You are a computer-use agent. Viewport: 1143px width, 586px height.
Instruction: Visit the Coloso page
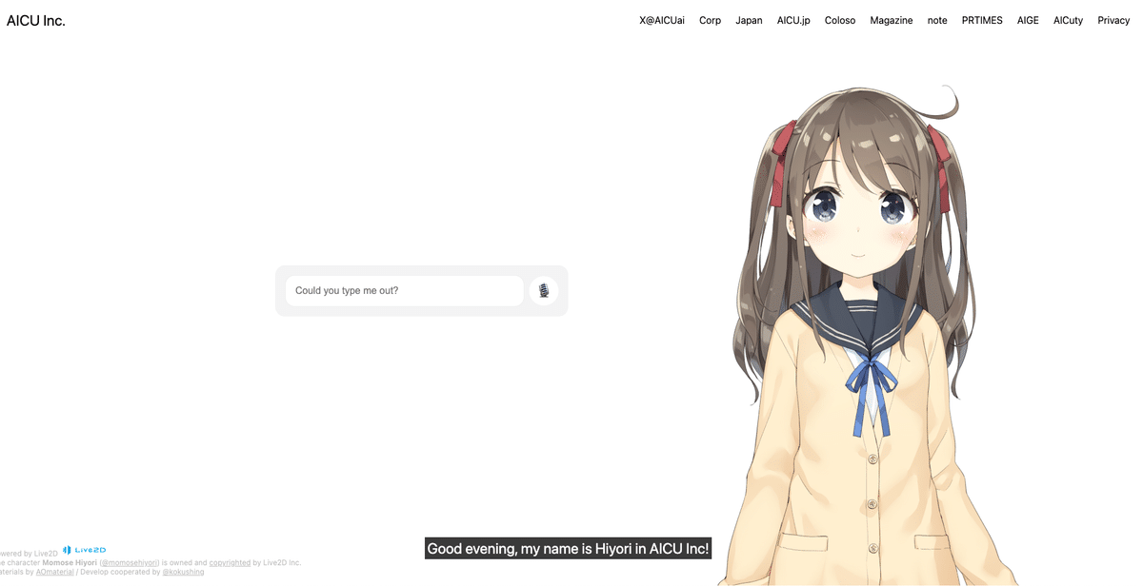coord(839,20)
